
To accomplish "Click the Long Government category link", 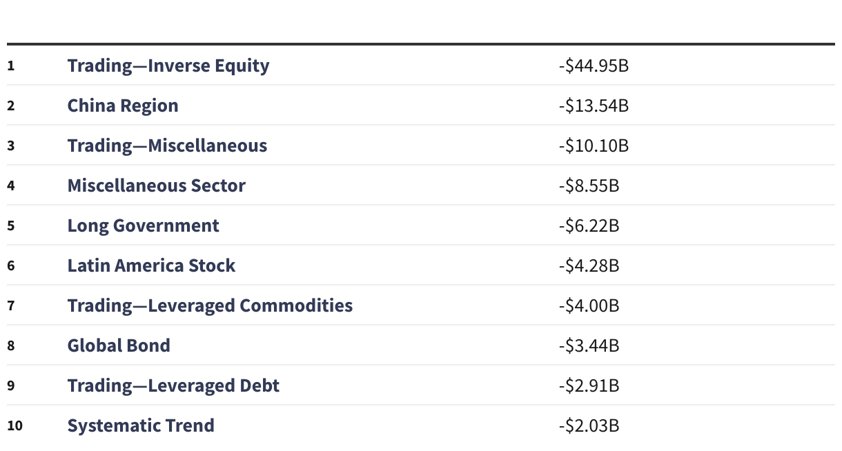I will (x=143, y=226).
